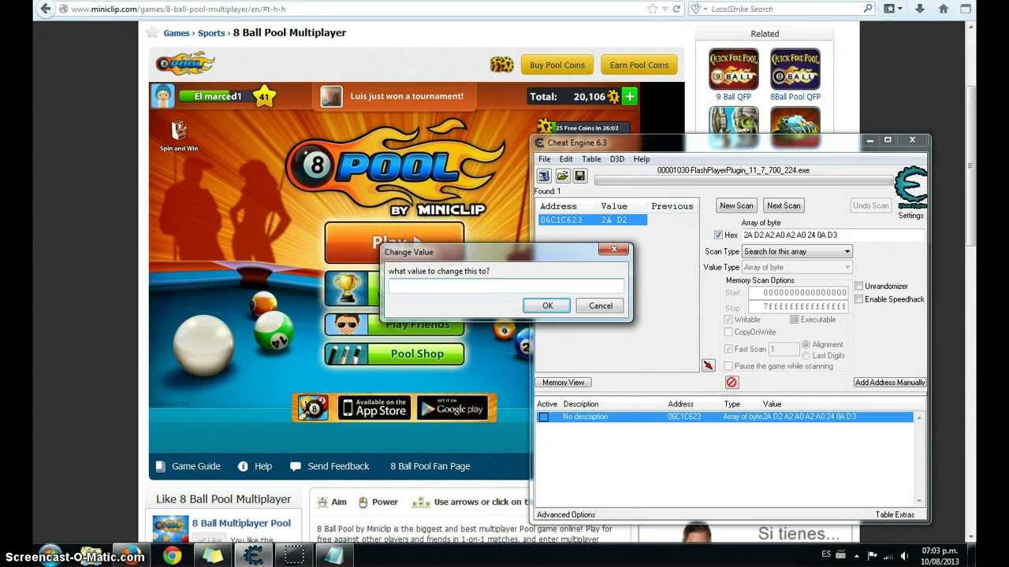The image size is (1009, 567).
Task: Click the open file folder icon in Cheat Engine
Action: (563, 176)
